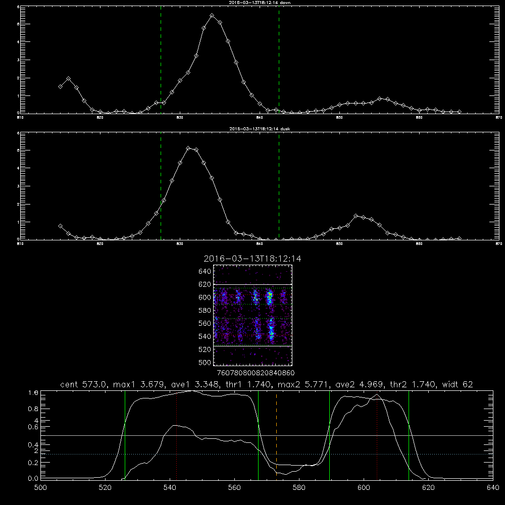Click the heatmap x-axis labels '760780800820840860'
This screenshot has height=505, width=505.
[256, 373]
